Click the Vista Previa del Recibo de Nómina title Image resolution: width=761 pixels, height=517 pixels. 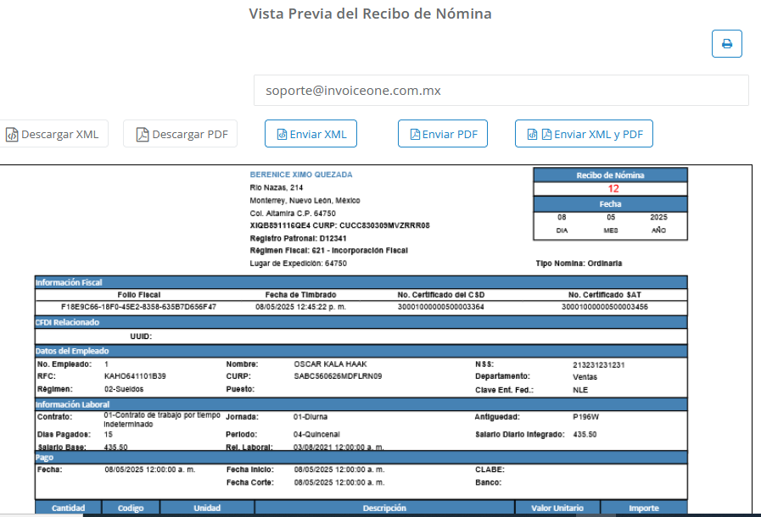click(370, 14)
